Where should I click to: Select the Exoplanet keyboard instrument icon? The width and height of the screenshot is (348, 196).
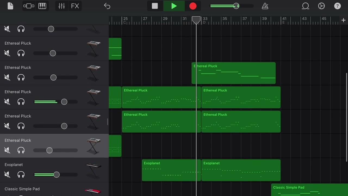click(93, 170)
